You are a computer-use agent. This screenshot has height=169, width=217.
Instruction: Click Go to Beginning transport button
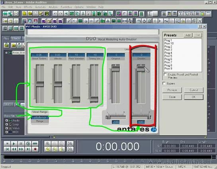pos(7,149)
